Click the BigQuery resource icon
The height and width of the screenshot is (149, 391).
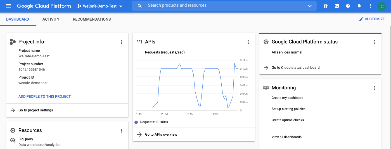[13, 140]
